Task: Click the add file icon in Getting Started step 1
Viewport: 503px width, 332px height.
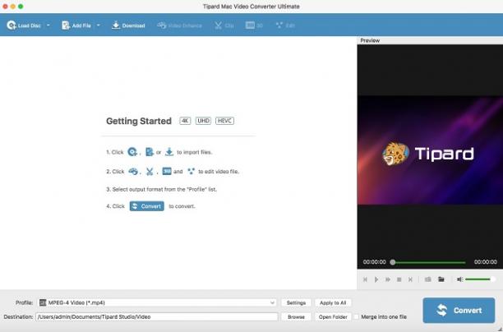Action: [149, 152]
